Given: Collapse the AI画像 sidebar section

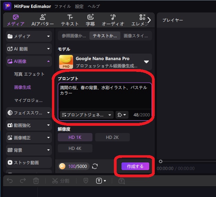Looking at the screenshot, I should point(29,61).
